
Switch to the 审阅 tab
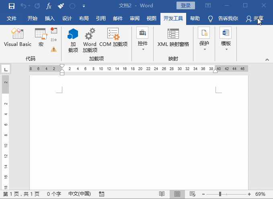click(135, 19)
